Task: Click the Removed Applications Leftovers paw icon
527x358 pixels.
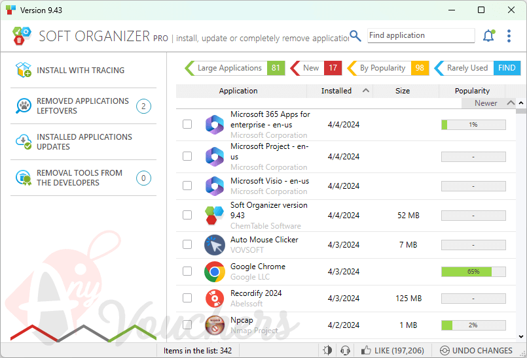Action: (23, 106)
